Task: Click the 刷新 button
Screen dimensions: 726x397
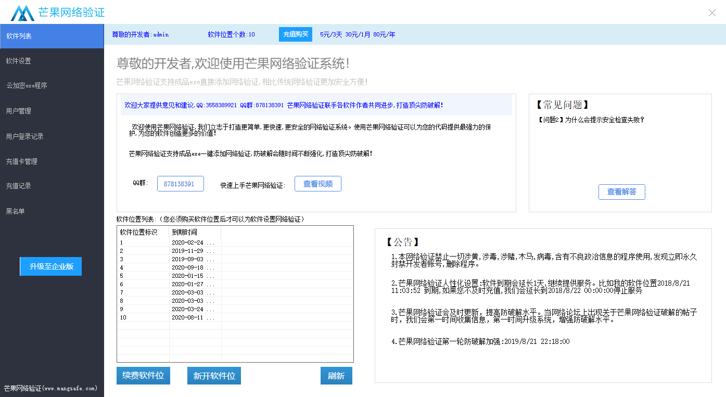Action: [x=336, y=376]
